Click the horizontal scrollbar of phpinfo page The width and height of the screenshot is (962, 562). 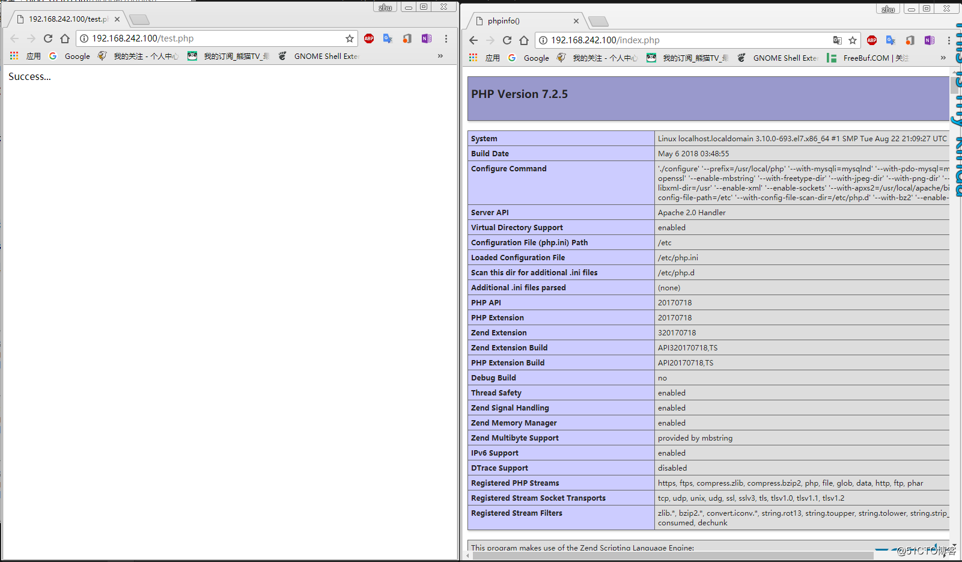click(673, 556)
